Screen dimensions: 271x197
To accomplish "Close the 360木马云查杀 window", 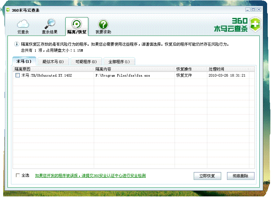I will tap(259, 10).
